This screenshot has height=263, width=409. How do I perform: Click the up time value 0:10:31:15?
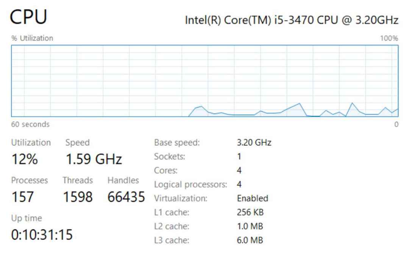tap(42, 235)
